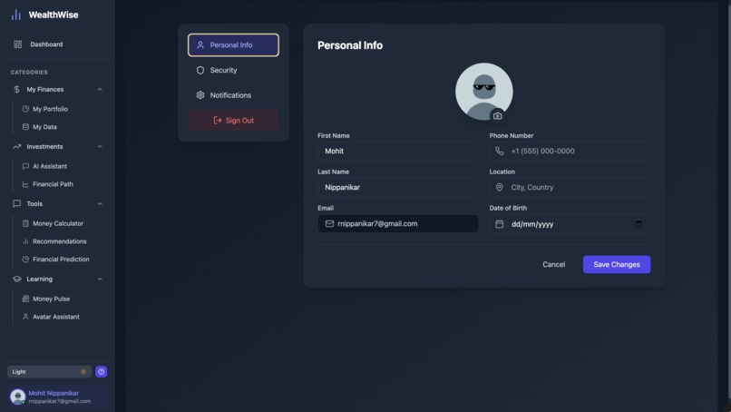Click the WealthWise bar chart logo icon
Screen dimensions: 731x412
(x=16, y=15)
